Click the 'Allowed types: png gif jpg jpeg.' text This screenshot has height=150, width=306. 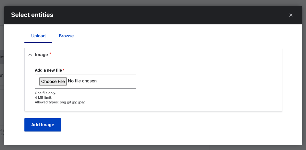click(x=61, y=102)
